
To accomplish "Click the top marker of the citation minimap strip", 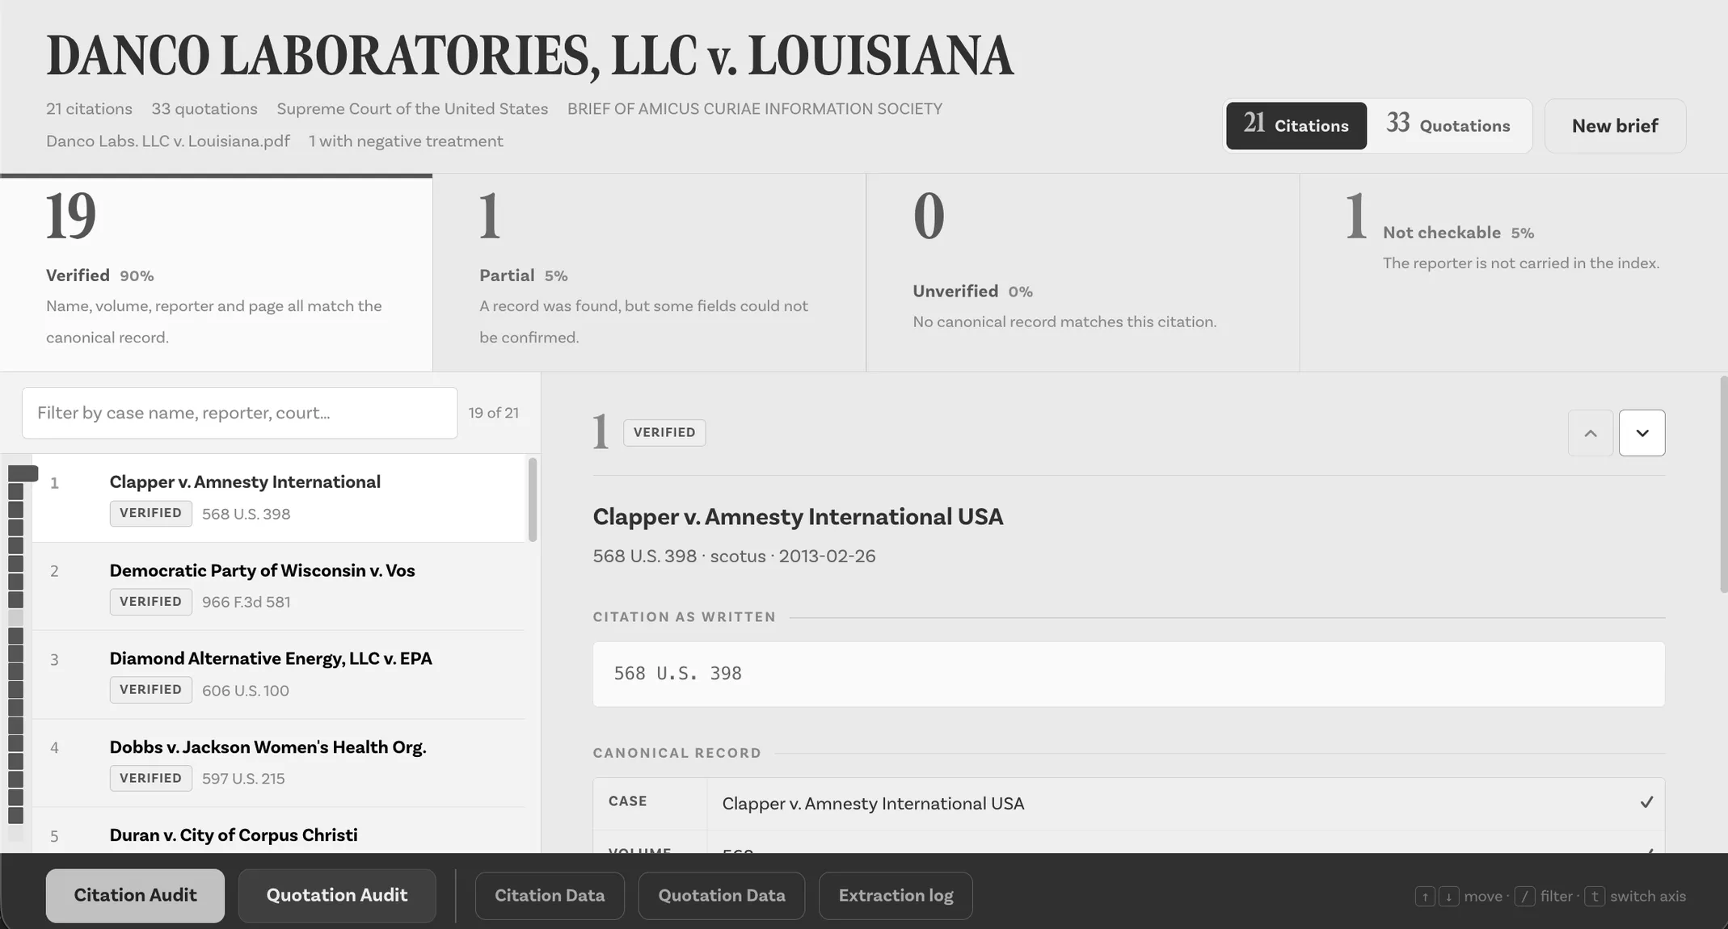I will click(x=23, y=473).
